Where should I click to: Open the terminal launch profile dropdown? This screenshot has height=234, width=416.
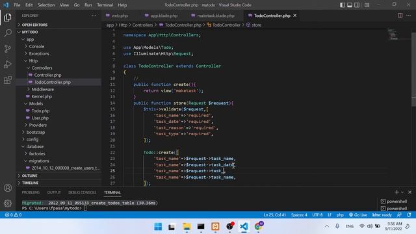pos(402,192)
